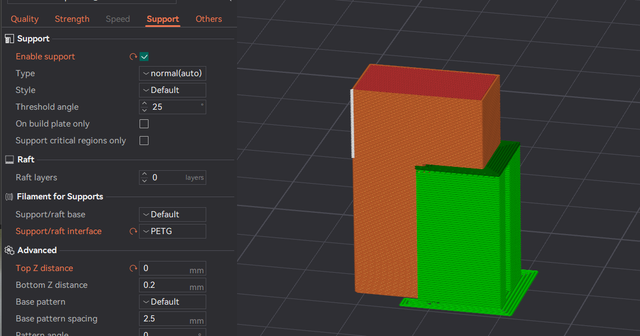640x336 pixels.
Task: Reset Top Z distance using revert arrow
Action: click(x=133, y=268)
